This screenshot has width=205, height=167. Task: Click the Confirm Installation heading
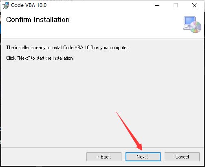(x=38, y=20)
